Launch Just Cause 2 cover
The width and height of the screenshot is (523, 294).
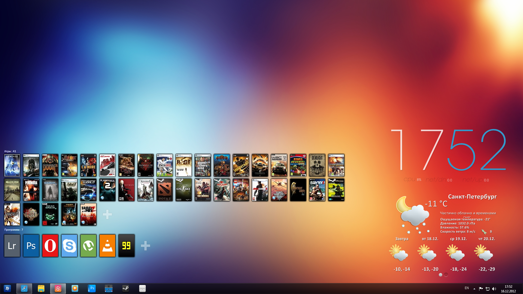[260, 190]
